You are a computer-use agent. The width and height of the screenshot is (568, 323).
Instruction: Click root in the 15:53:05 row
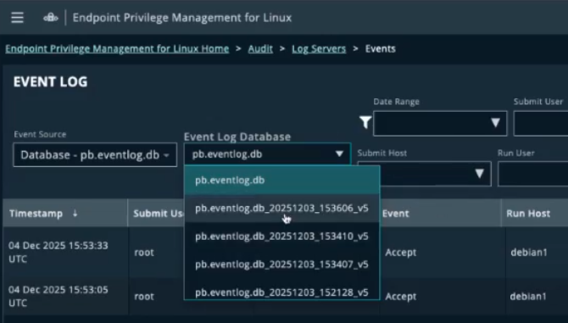144,296
